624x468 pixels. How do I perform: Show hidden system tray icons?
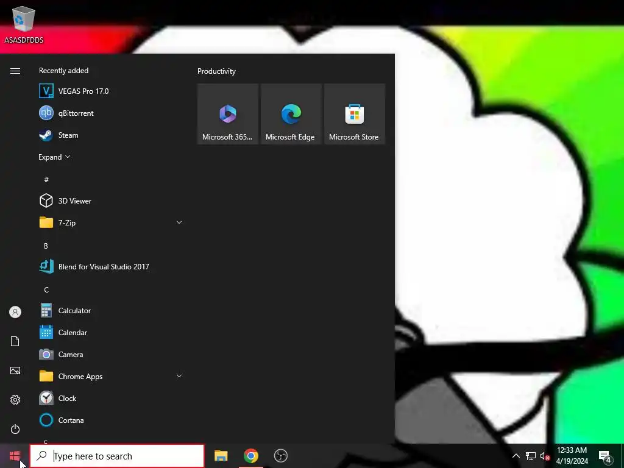point(516,456)
